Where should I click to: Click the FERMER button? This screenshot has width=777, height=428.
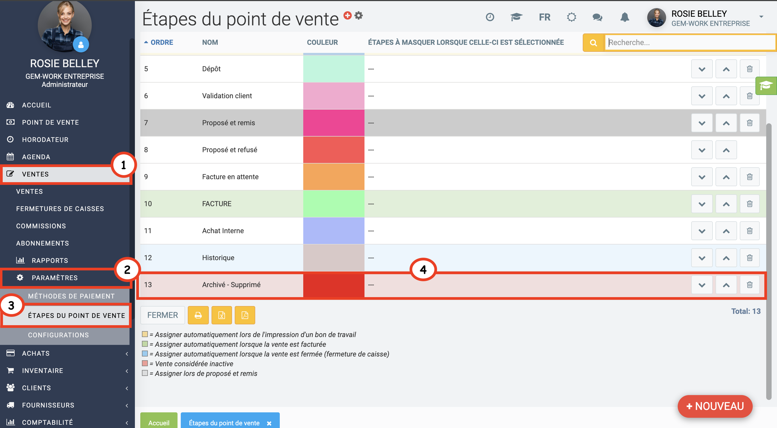tap(162, 315)
